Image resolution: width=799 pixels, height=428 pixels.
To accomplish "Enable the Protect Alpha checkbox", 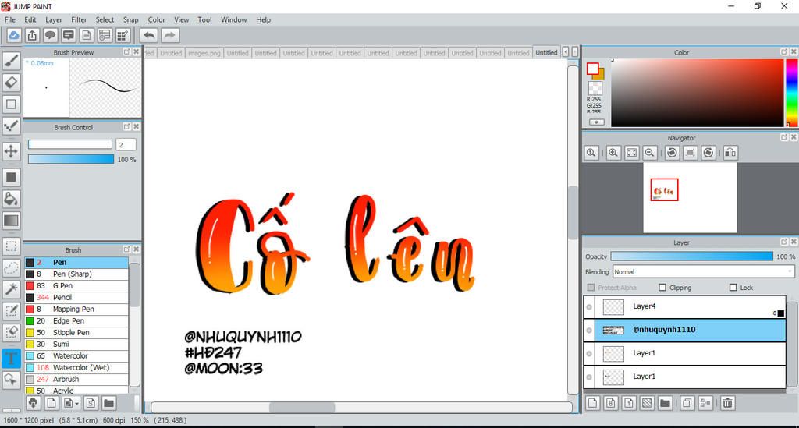I will 591,288.
